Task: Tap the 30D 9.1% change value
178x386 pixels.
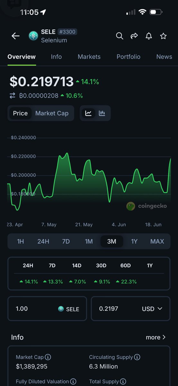Action: [x=102, y=281]
